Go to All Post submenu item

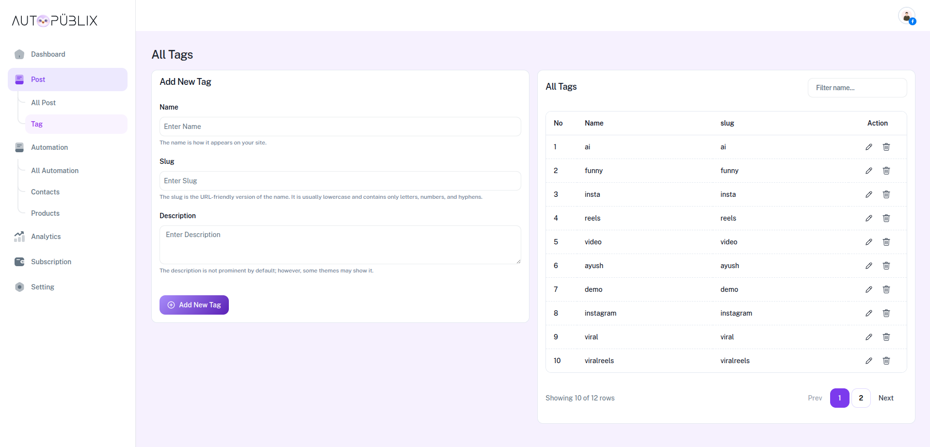[43, 103]
